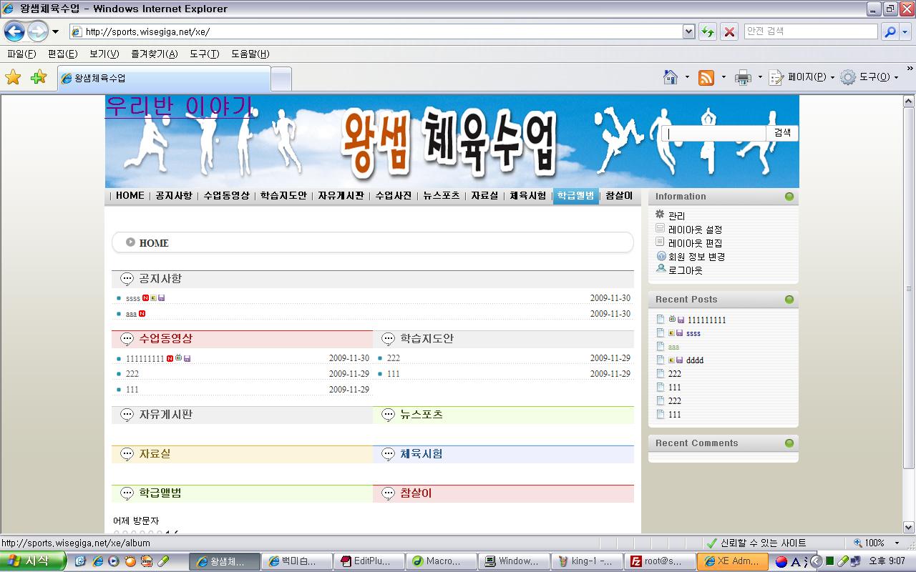Image resolution: width=916 pixels, height=572 pixels.
Task: Open the 레이아웃 편집 link
Action: click(695, 243)
